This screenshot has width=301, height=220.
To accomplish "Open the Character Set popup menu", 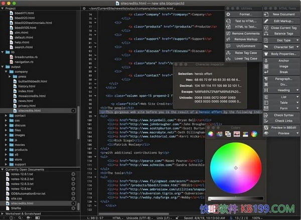I will coord(283,47).
